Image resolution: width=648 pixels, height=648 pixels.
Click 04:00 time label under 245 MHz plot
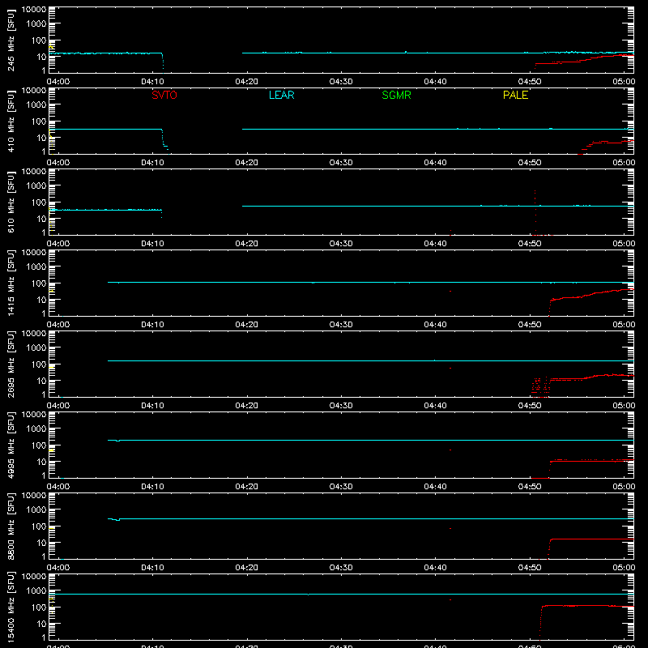click(x=58, y=82)
